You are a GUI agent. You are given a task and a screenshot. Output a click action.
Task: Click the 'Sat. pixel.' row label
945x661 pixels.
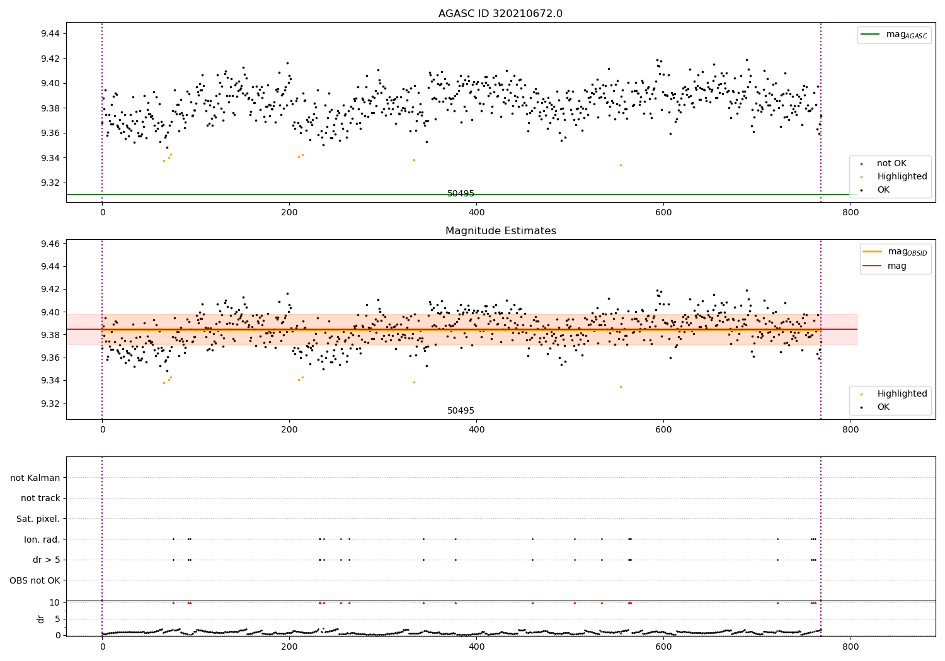click(x=38, y=519)
